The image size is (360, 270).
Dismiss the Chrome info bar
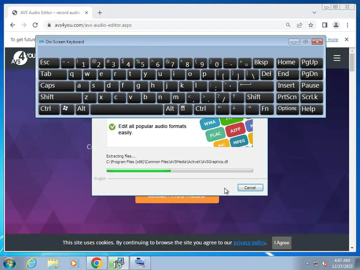(346, 39)
